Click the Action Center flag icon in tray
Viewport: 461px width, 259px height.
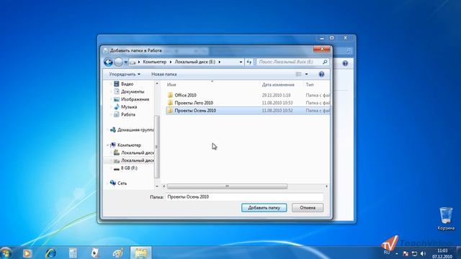coord(406,253)
